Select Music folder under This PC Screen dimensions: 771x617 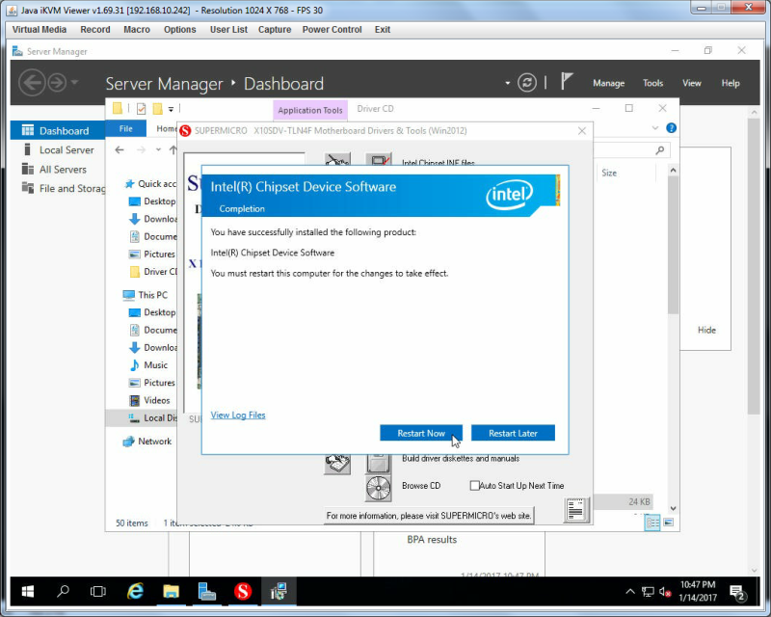[148, 365]
